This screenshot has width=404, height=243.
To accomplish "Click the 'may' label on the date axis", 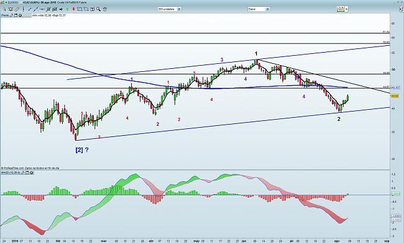I will tap(196, 241).
